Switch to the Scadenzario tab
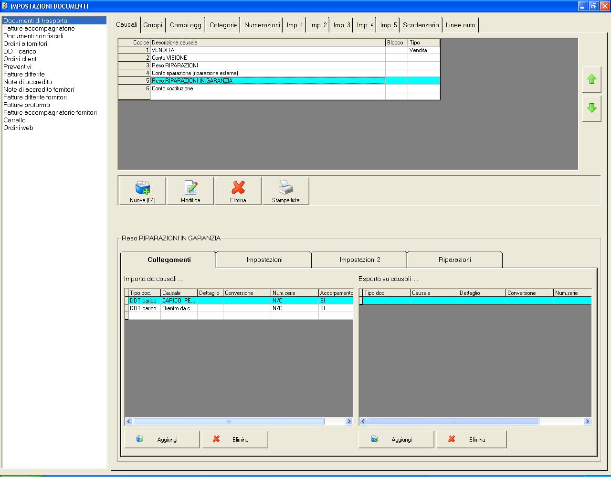The height and width of the screenshot is (477, 611). (421, 25)
